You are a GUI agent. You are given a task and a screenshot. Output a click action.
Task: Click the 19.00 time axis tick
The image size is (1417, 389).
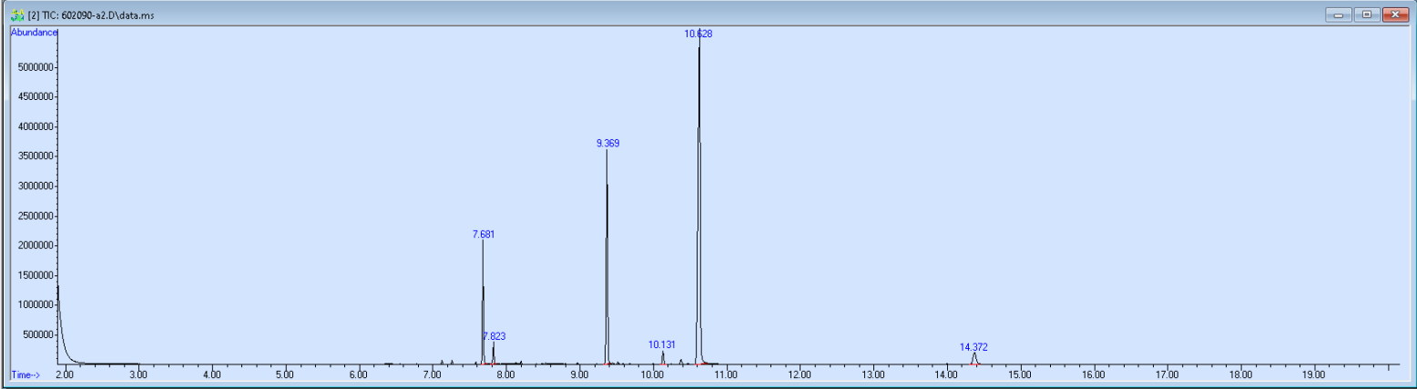[1314, 374]
